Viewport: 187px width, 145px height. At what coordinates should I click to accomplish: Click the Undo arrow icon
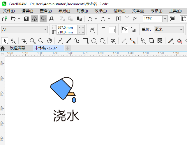(x=90, y=19)
